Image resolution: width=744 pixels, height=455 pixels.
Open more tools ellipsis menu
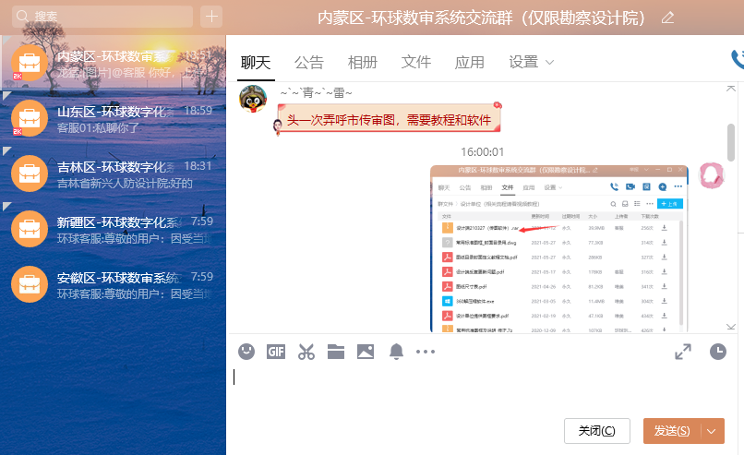(x=425, y=352)
